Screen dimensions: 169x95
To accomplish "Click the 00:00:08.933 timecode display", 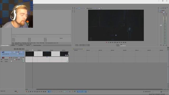I will 19,49.
